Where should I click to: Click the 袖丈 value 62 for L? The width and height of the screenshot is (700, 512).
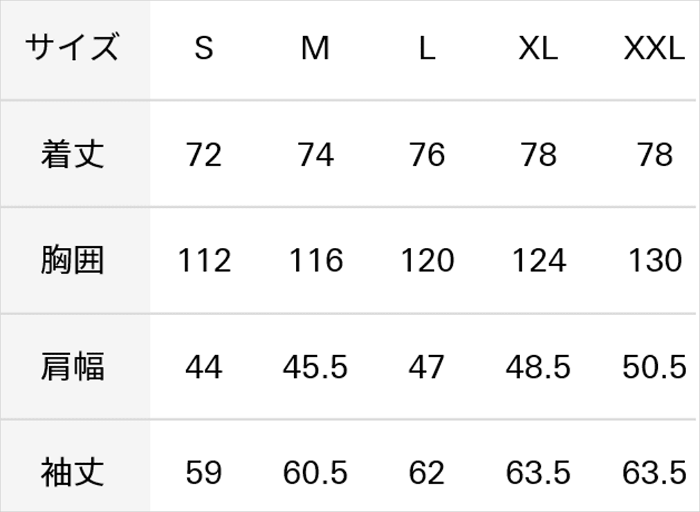point(427,473)
